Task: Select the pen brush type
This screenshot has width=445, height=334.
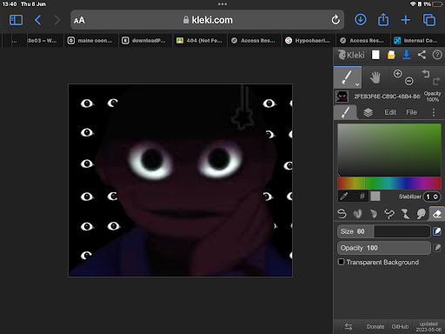Action: coord(342,214)
